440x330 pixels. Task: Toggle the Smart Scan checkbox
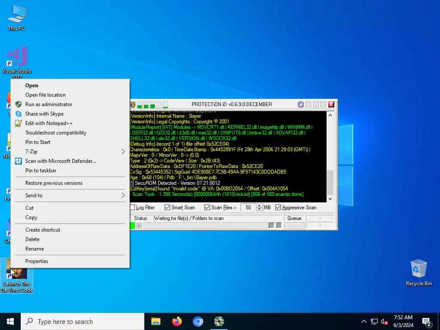pos(167,208)
